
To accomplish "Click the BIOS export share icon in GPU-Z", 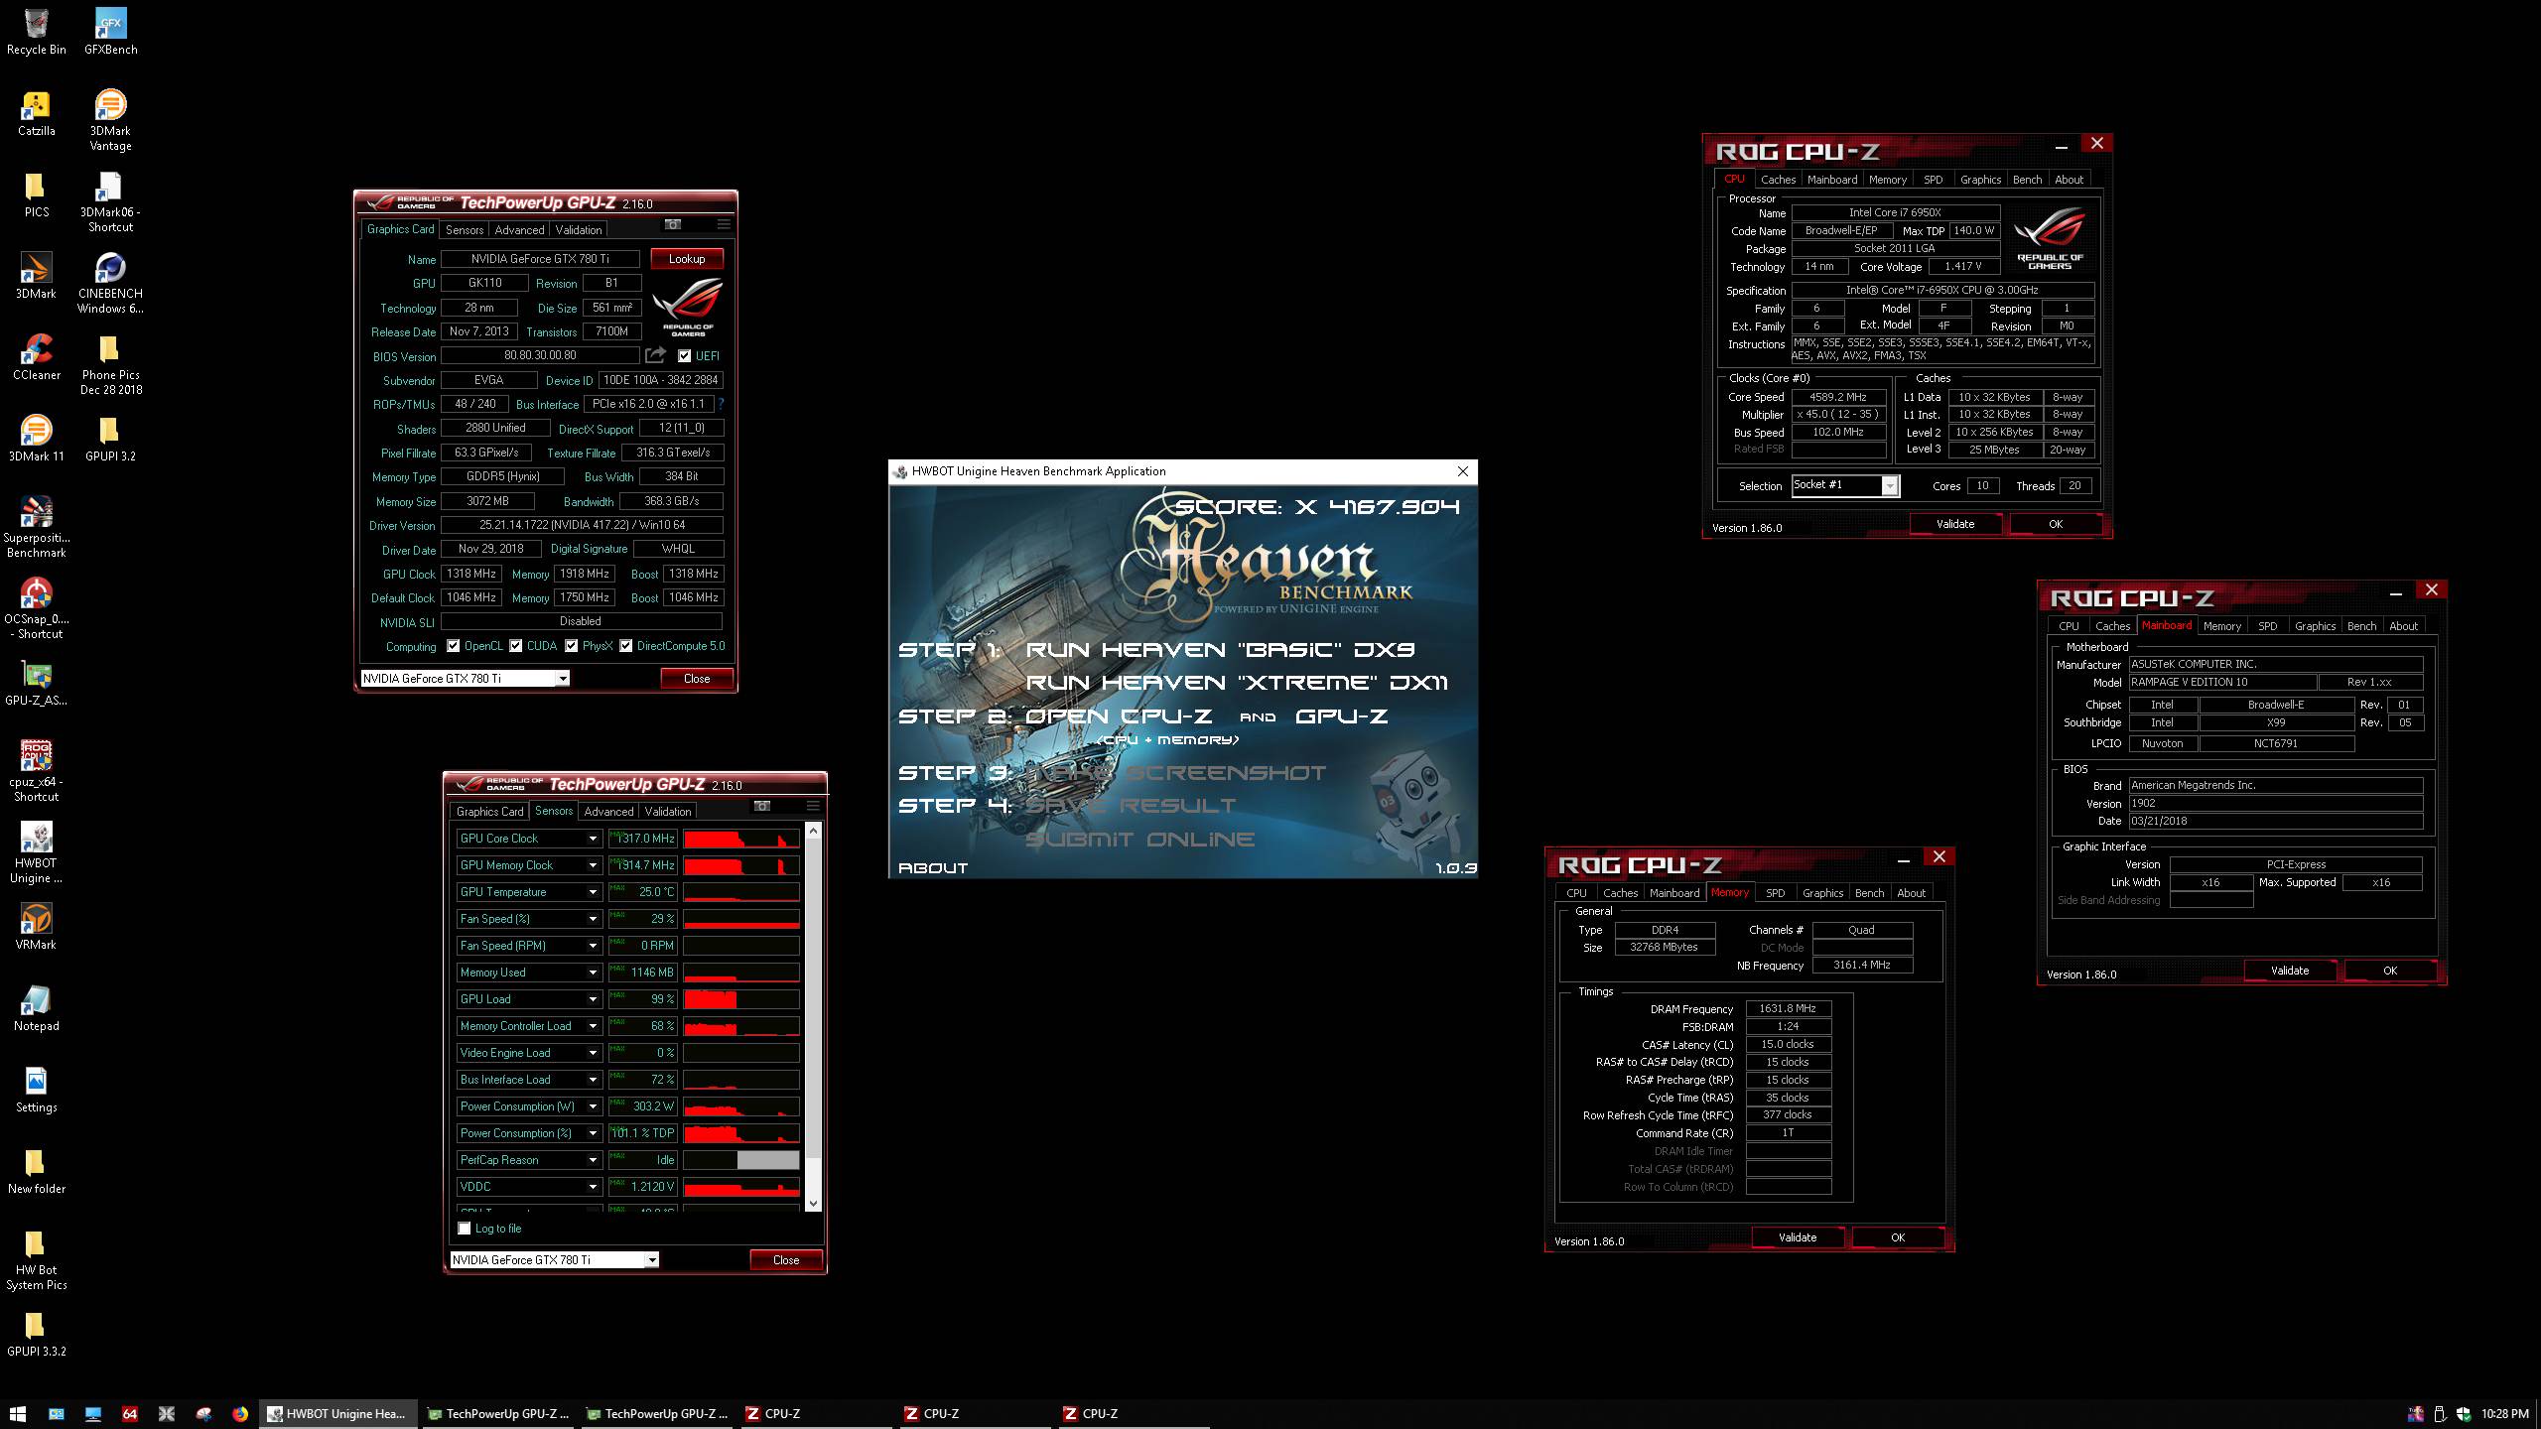I will pos(655,355).
